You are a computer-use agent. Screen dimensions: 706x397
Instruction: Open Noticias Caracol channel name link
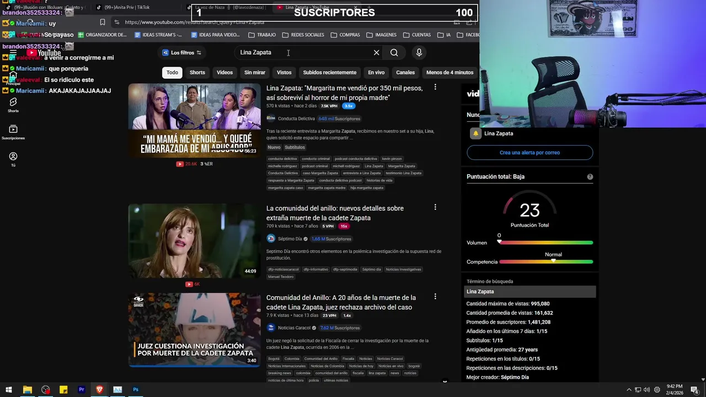294,328
